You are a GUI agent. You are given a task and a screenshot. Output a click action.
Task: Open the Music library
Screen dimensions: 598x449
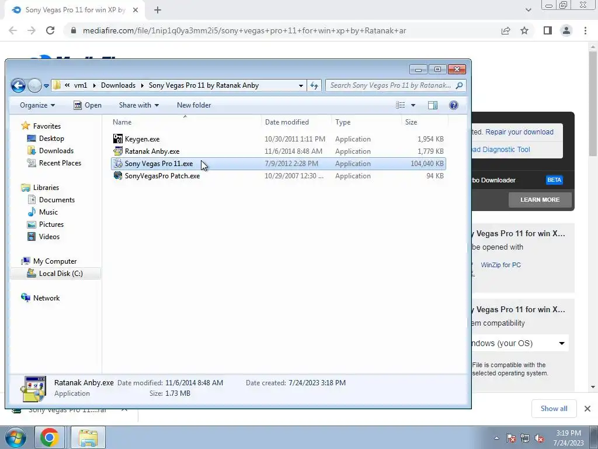[x=43, y=212]
